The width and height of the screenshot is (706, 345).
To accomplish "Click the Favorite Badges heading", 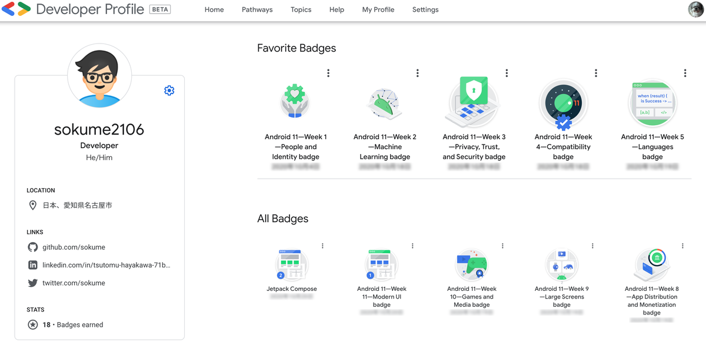I will pos(297,48).
